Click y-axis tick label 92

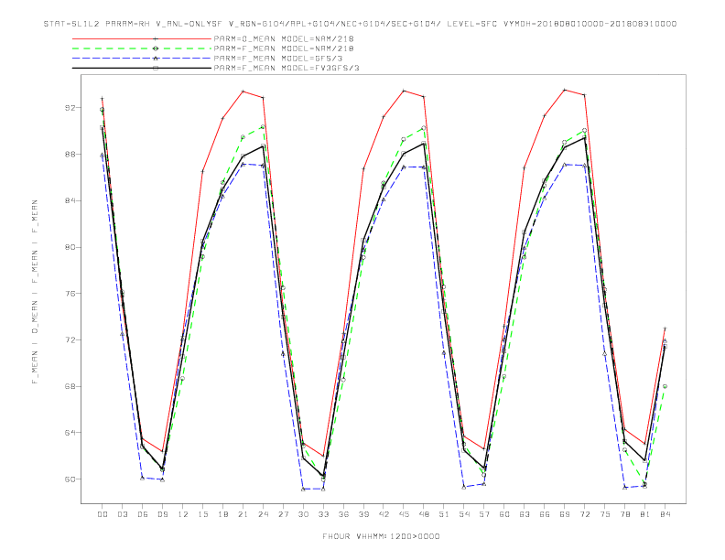[x=72, y=108]
